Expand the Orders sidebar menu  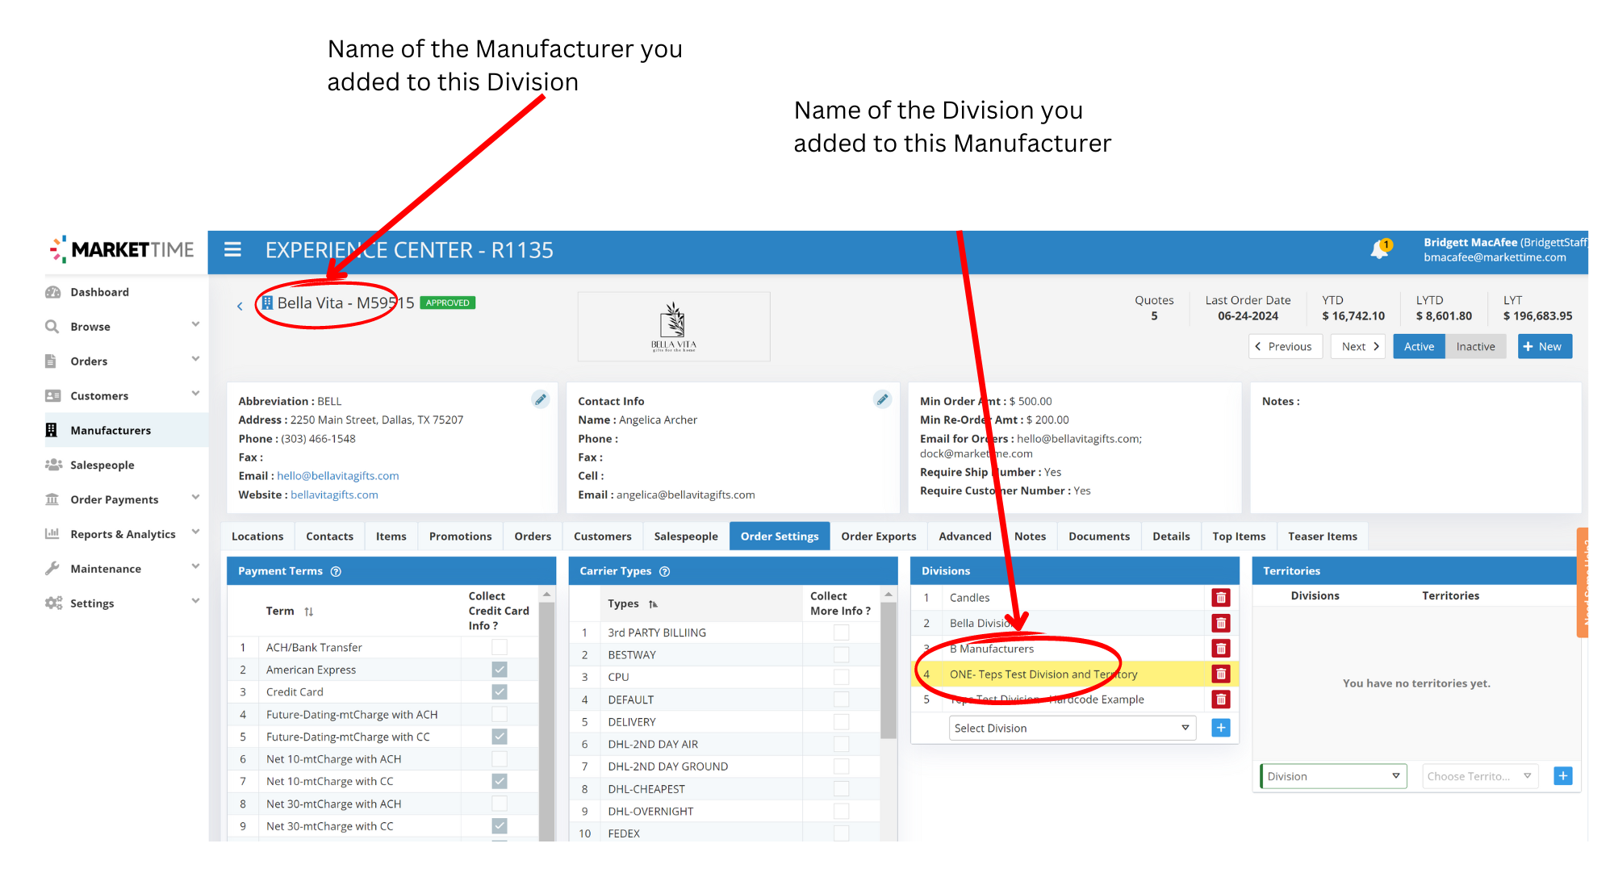pos(195,359)
